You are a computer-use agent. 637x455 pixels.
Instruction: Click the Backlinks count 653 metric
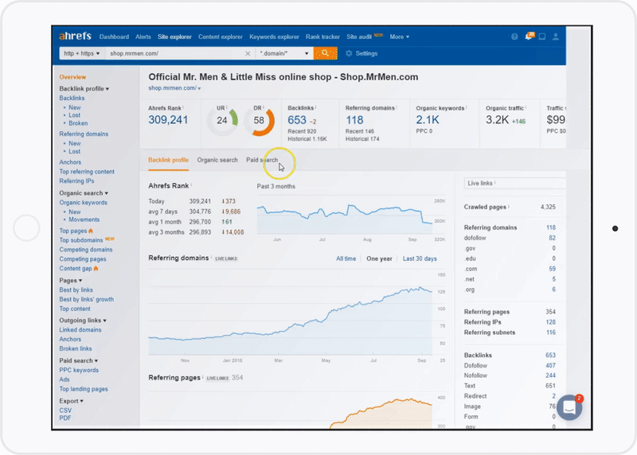296,120
